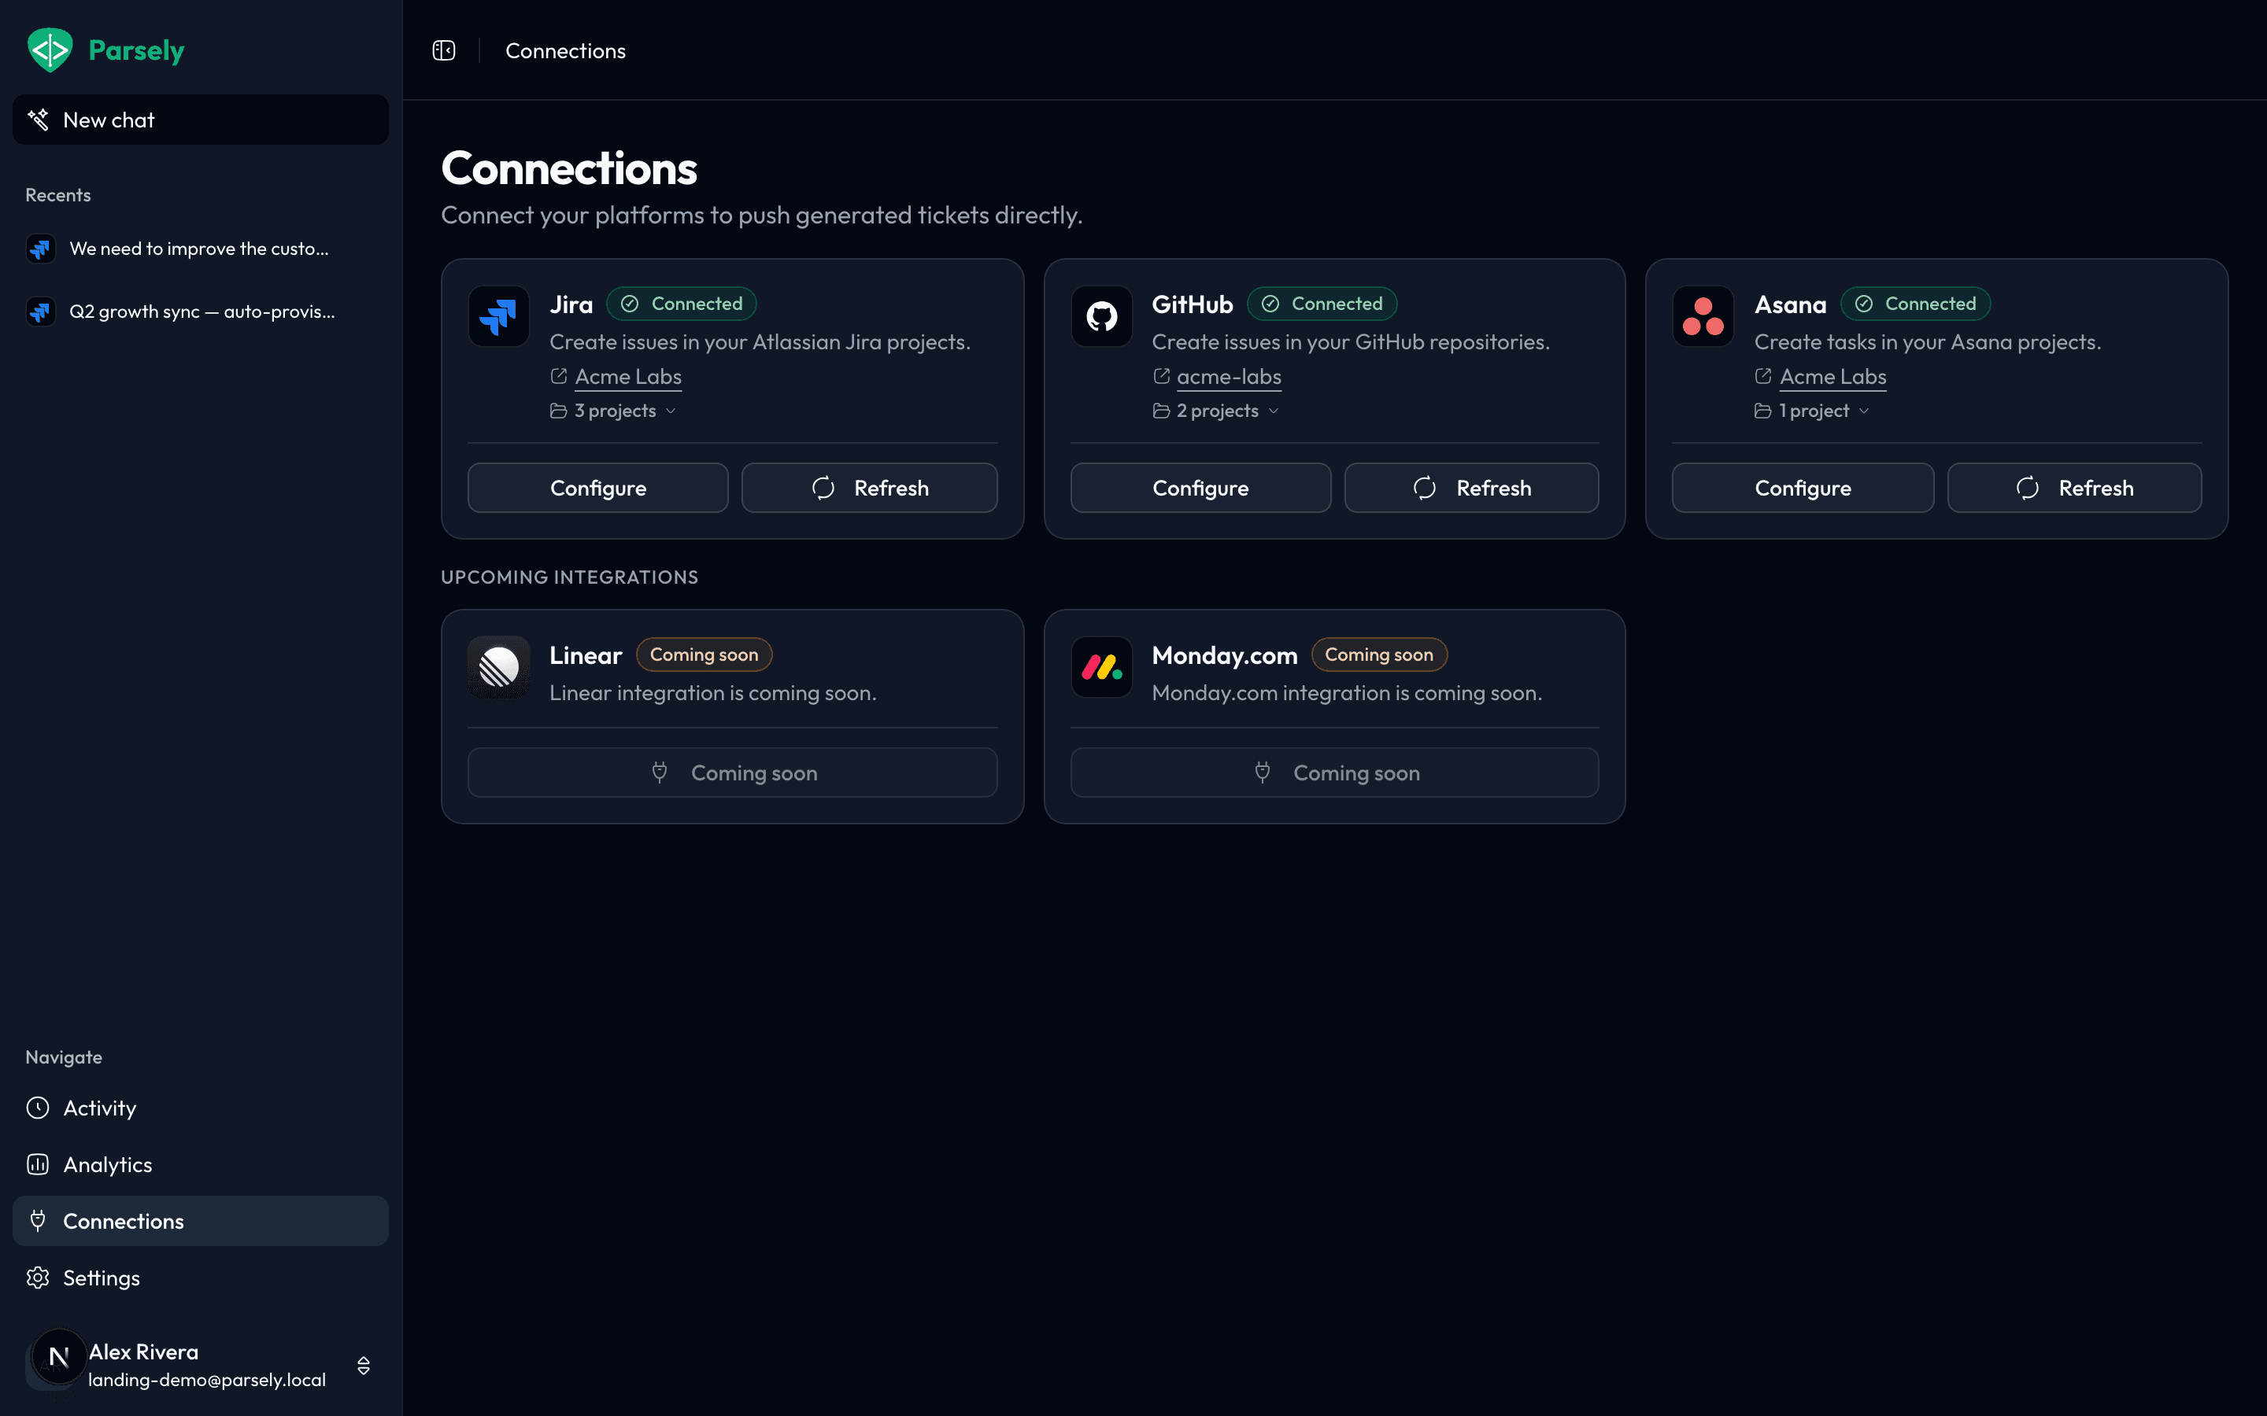Open the Acme Labs link in Asana card
Image resolution: width=2267 pixels, height=1416 pixels.
coord(1832,377)
